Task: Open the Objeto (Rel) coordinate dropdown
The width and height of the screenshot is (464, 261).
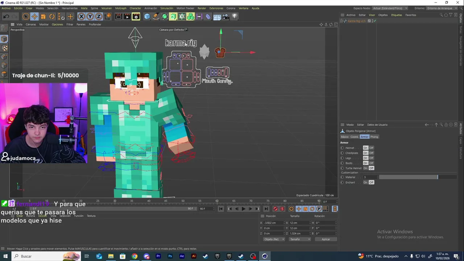Action: tap(274, 239)
